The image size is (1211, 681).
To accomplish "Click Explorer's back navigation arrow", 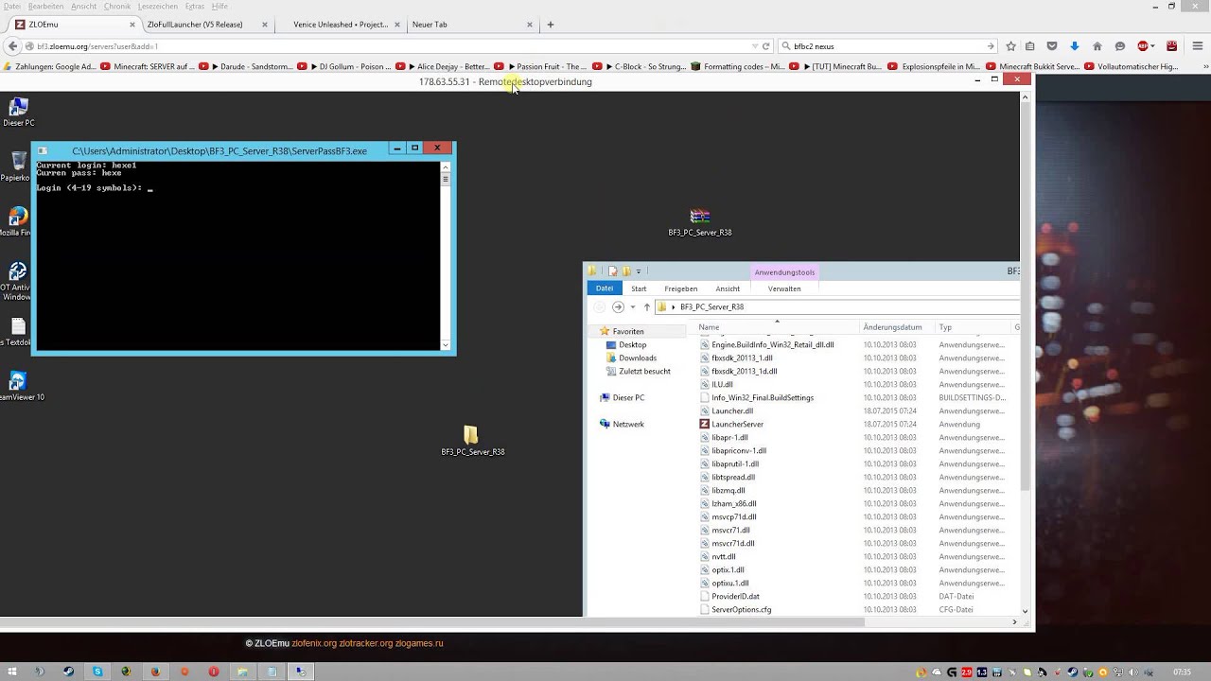I will [x=599, y=306].
